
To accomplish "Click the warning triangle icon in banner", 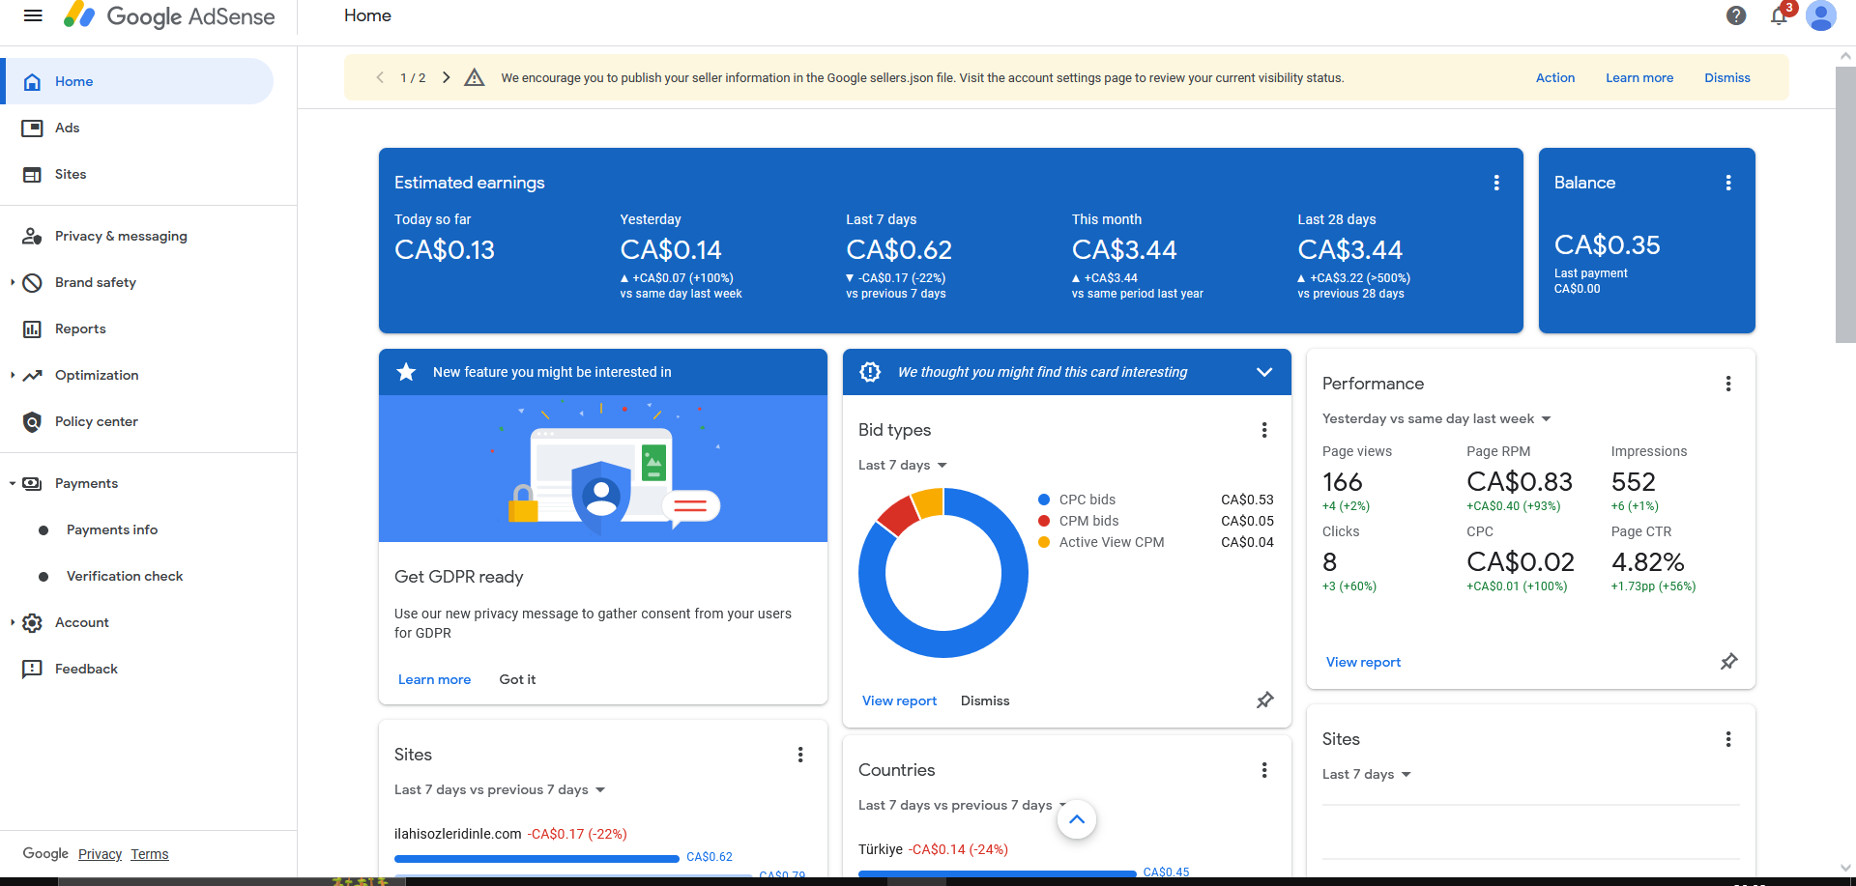I will [x=474, y=77].
